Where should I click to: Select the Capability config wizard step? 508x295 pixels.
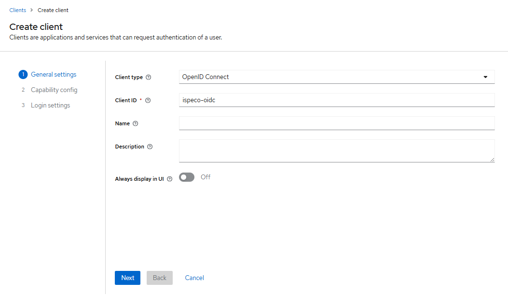point(54,90)
